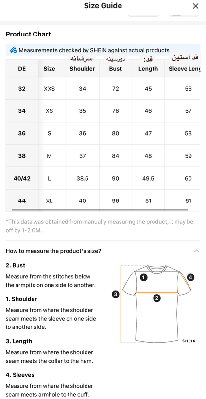The width and height of the screenshot is (206, 399).
Task: Click marker 1 on the shirt diagram
Action: point(144,277)
